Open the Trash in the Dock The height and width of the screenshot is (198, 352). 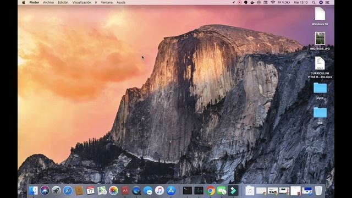coord(318,191)
